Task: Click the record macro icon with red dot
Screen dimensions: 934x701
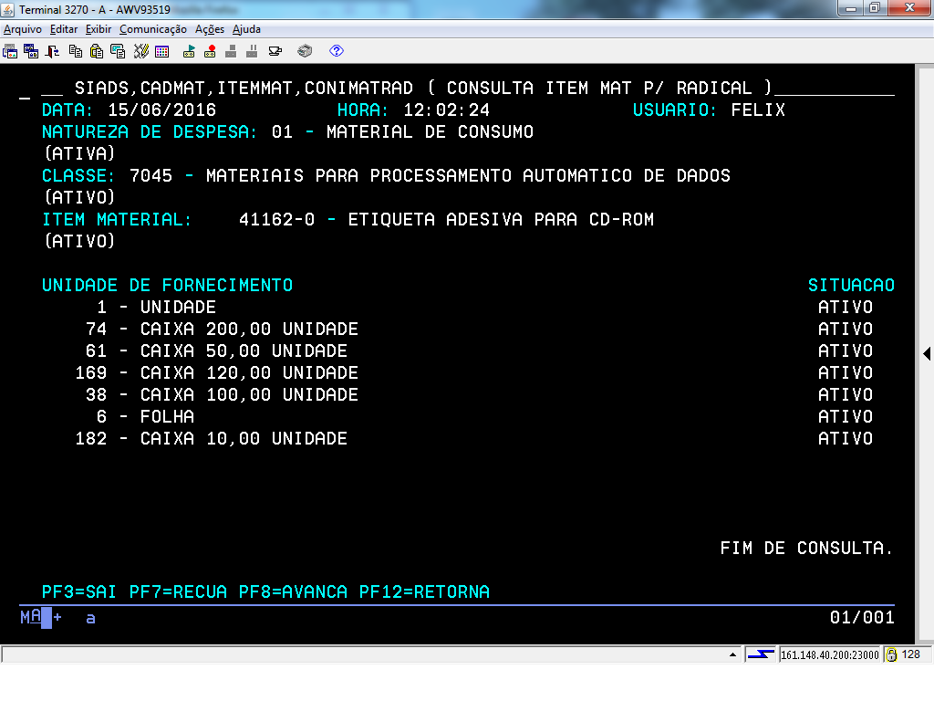Action: (x=210, y=51)
